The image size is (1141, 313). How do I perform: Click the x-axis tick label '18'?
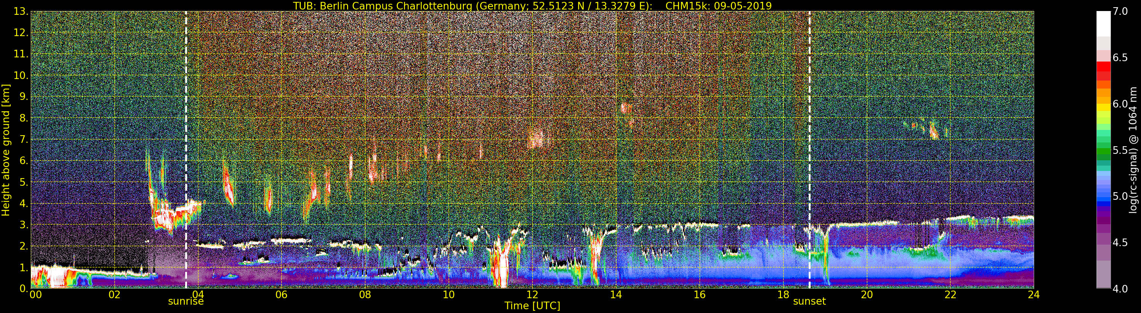[x=783, y=294]
